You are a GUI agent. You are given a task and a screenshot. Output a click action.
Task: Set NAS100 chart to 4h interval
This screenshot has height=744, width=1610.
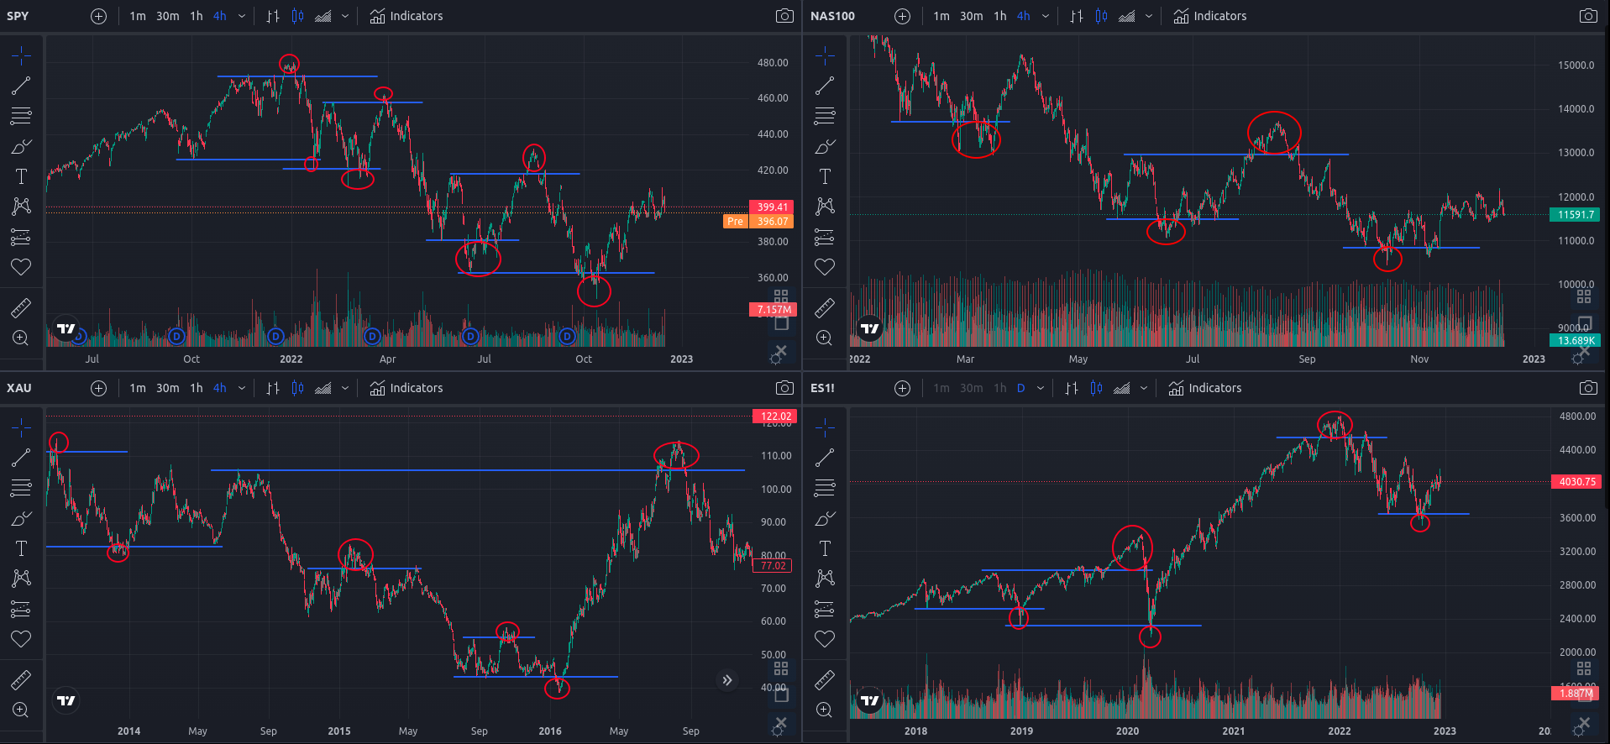1024,16
